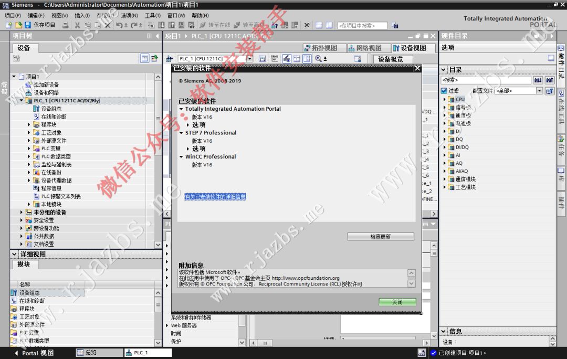Download to device icon in the toolbar
Screen dimensions: 567x359
point(161,25)
